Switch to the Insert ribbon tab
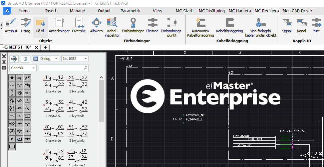 (x=51, y=11)
